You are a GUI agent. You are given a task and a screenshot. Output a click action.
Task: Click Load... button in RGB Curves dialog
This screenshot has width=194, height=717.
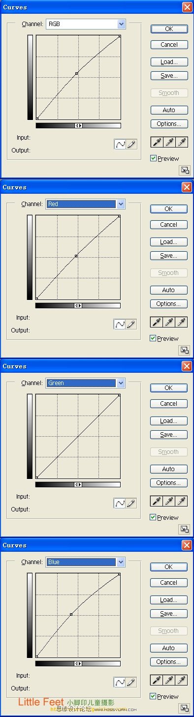pyautogui.click(x=169, y=62)
